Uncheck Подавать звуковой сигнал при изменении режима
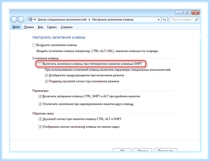210x161 pixels. (47, 81)
